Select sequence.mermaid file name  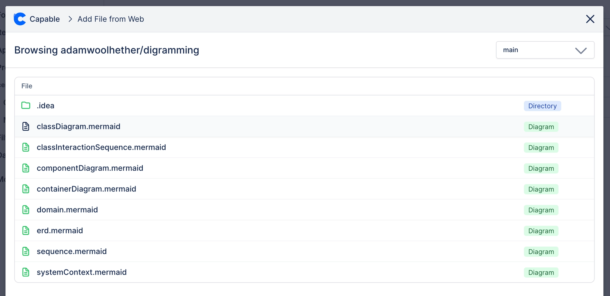72,252
